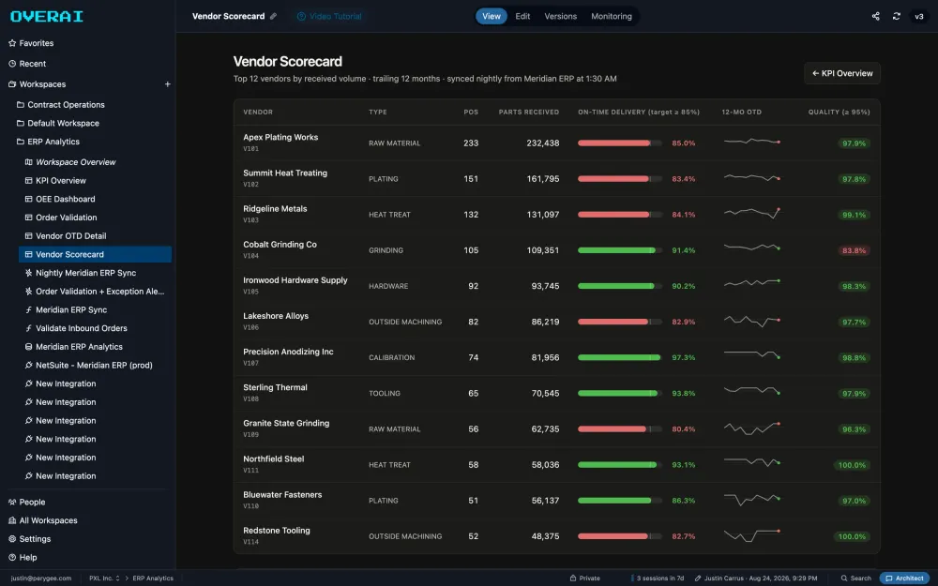The width and height of the screenshot is (938, 586).
Task: Click the back to KPI Overview button
Action: pos(841,73)
